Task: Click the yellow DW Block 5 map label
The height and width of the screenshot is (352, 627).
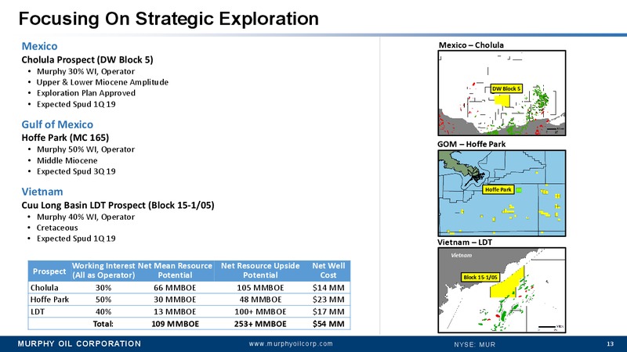Action: [x=506, y=88]
